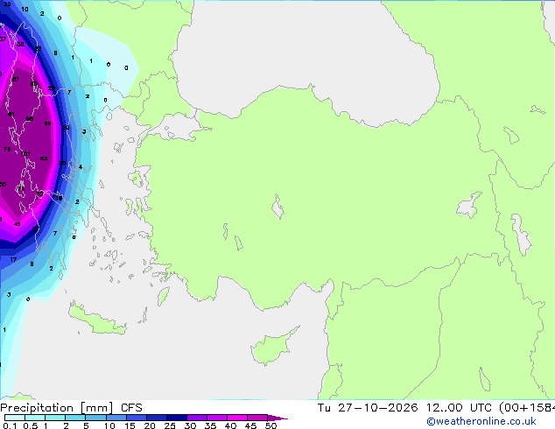Screen dimensions: 555x429
Task: Click the "15" legend scale label
Action: (x=130, y=425)
